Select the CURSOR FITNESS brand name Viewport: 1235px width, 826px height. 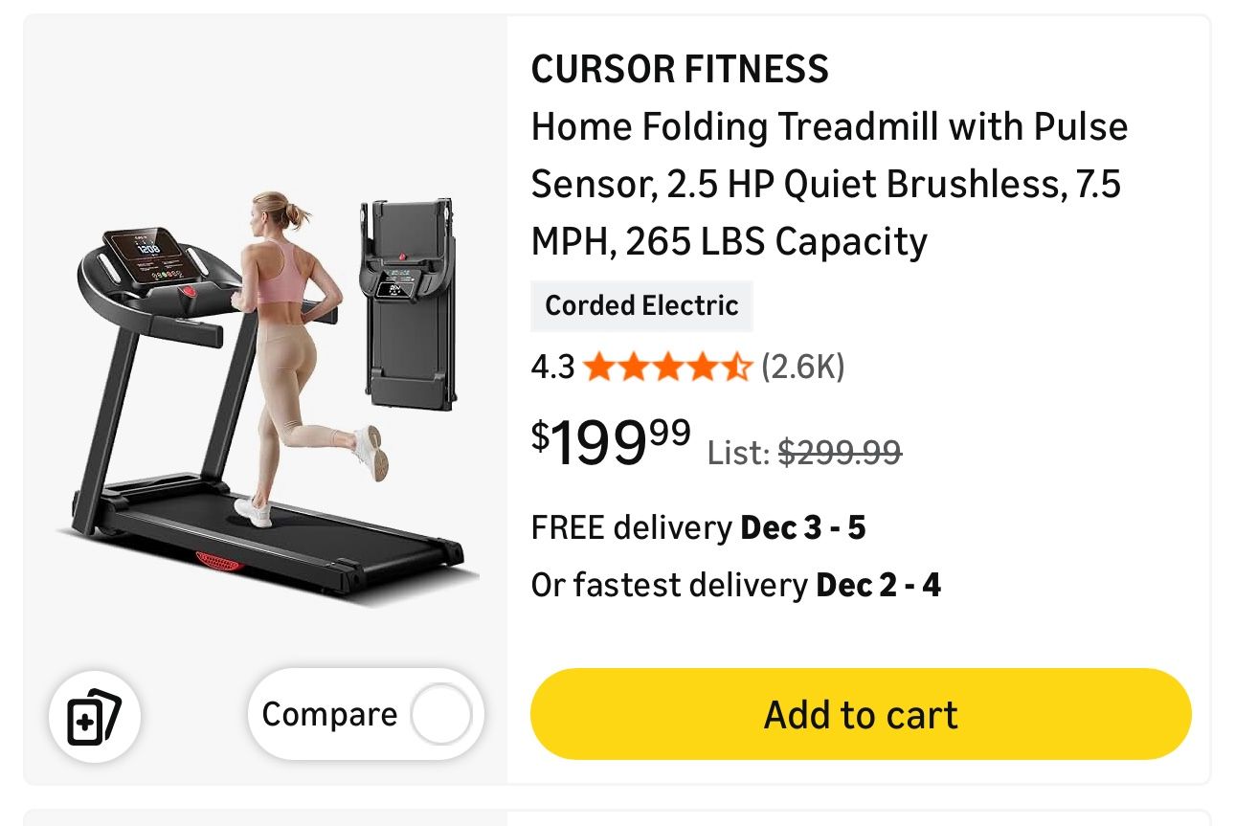click(681, 69)
